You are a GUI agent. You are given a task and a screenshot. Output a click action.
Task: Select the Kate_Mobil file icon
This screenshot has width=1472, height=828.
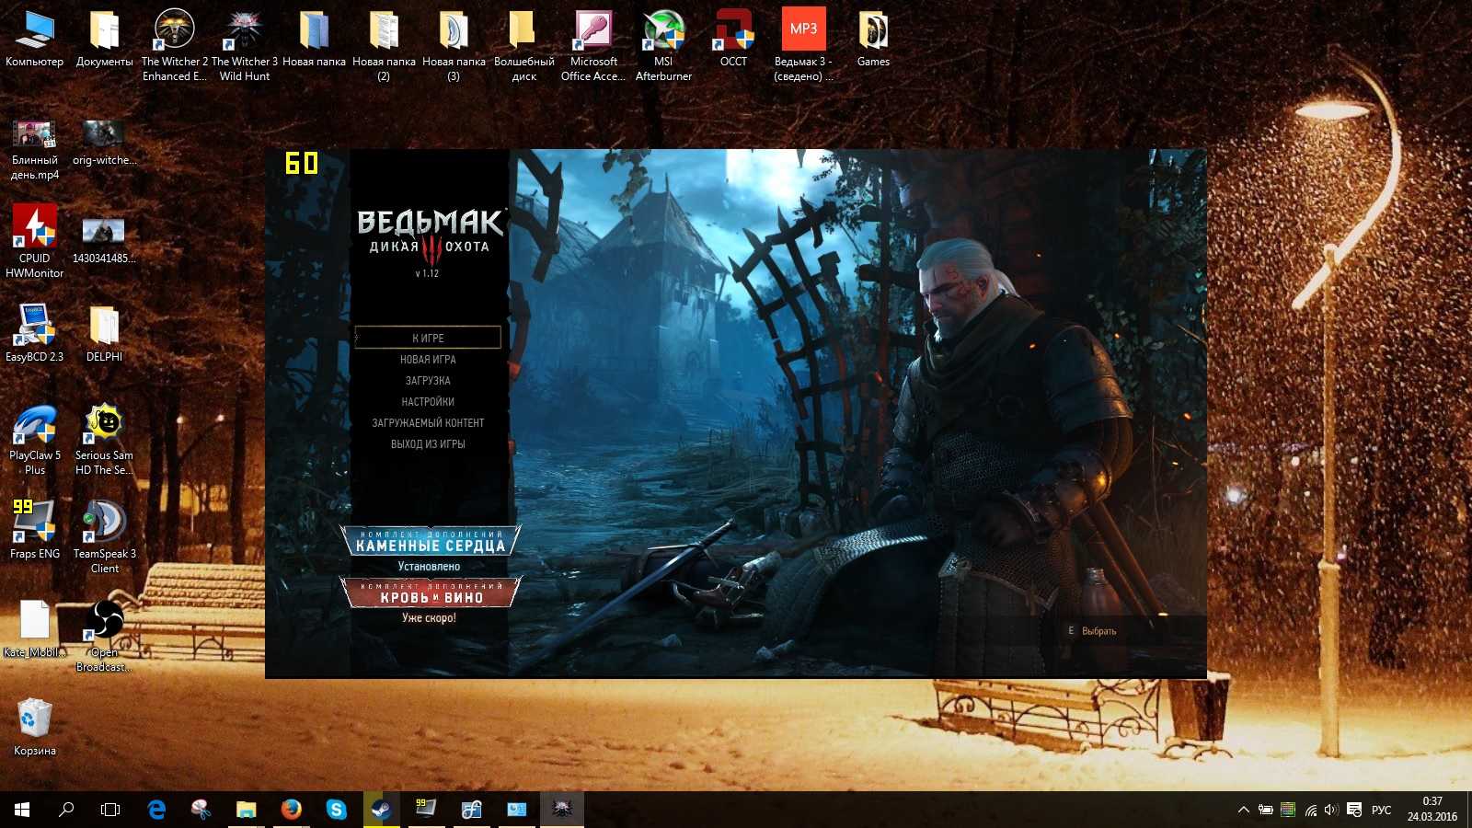[x=35, y=629]
